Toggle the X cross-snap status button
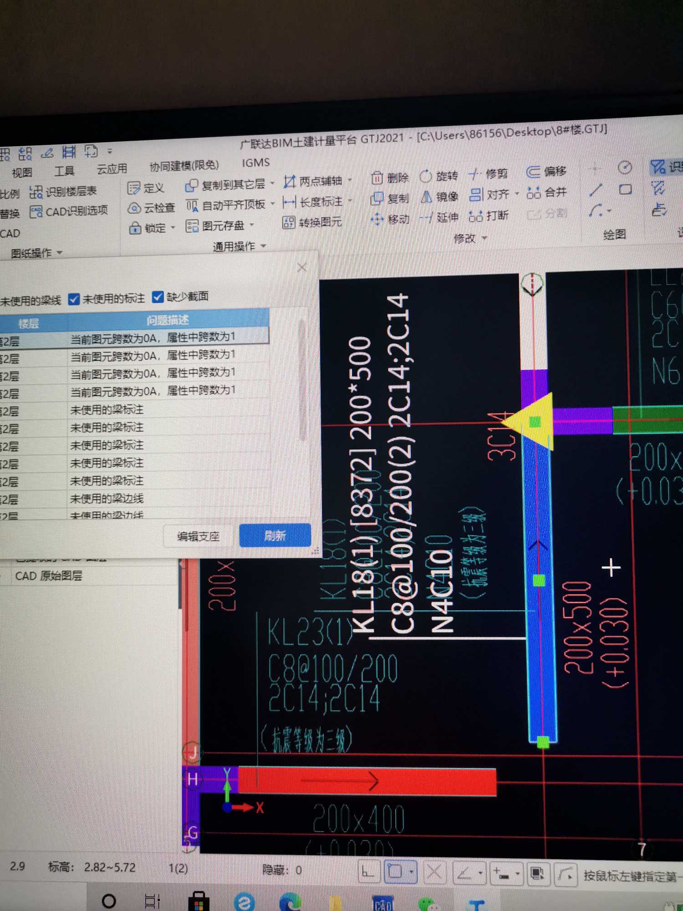 pos(434,872)
